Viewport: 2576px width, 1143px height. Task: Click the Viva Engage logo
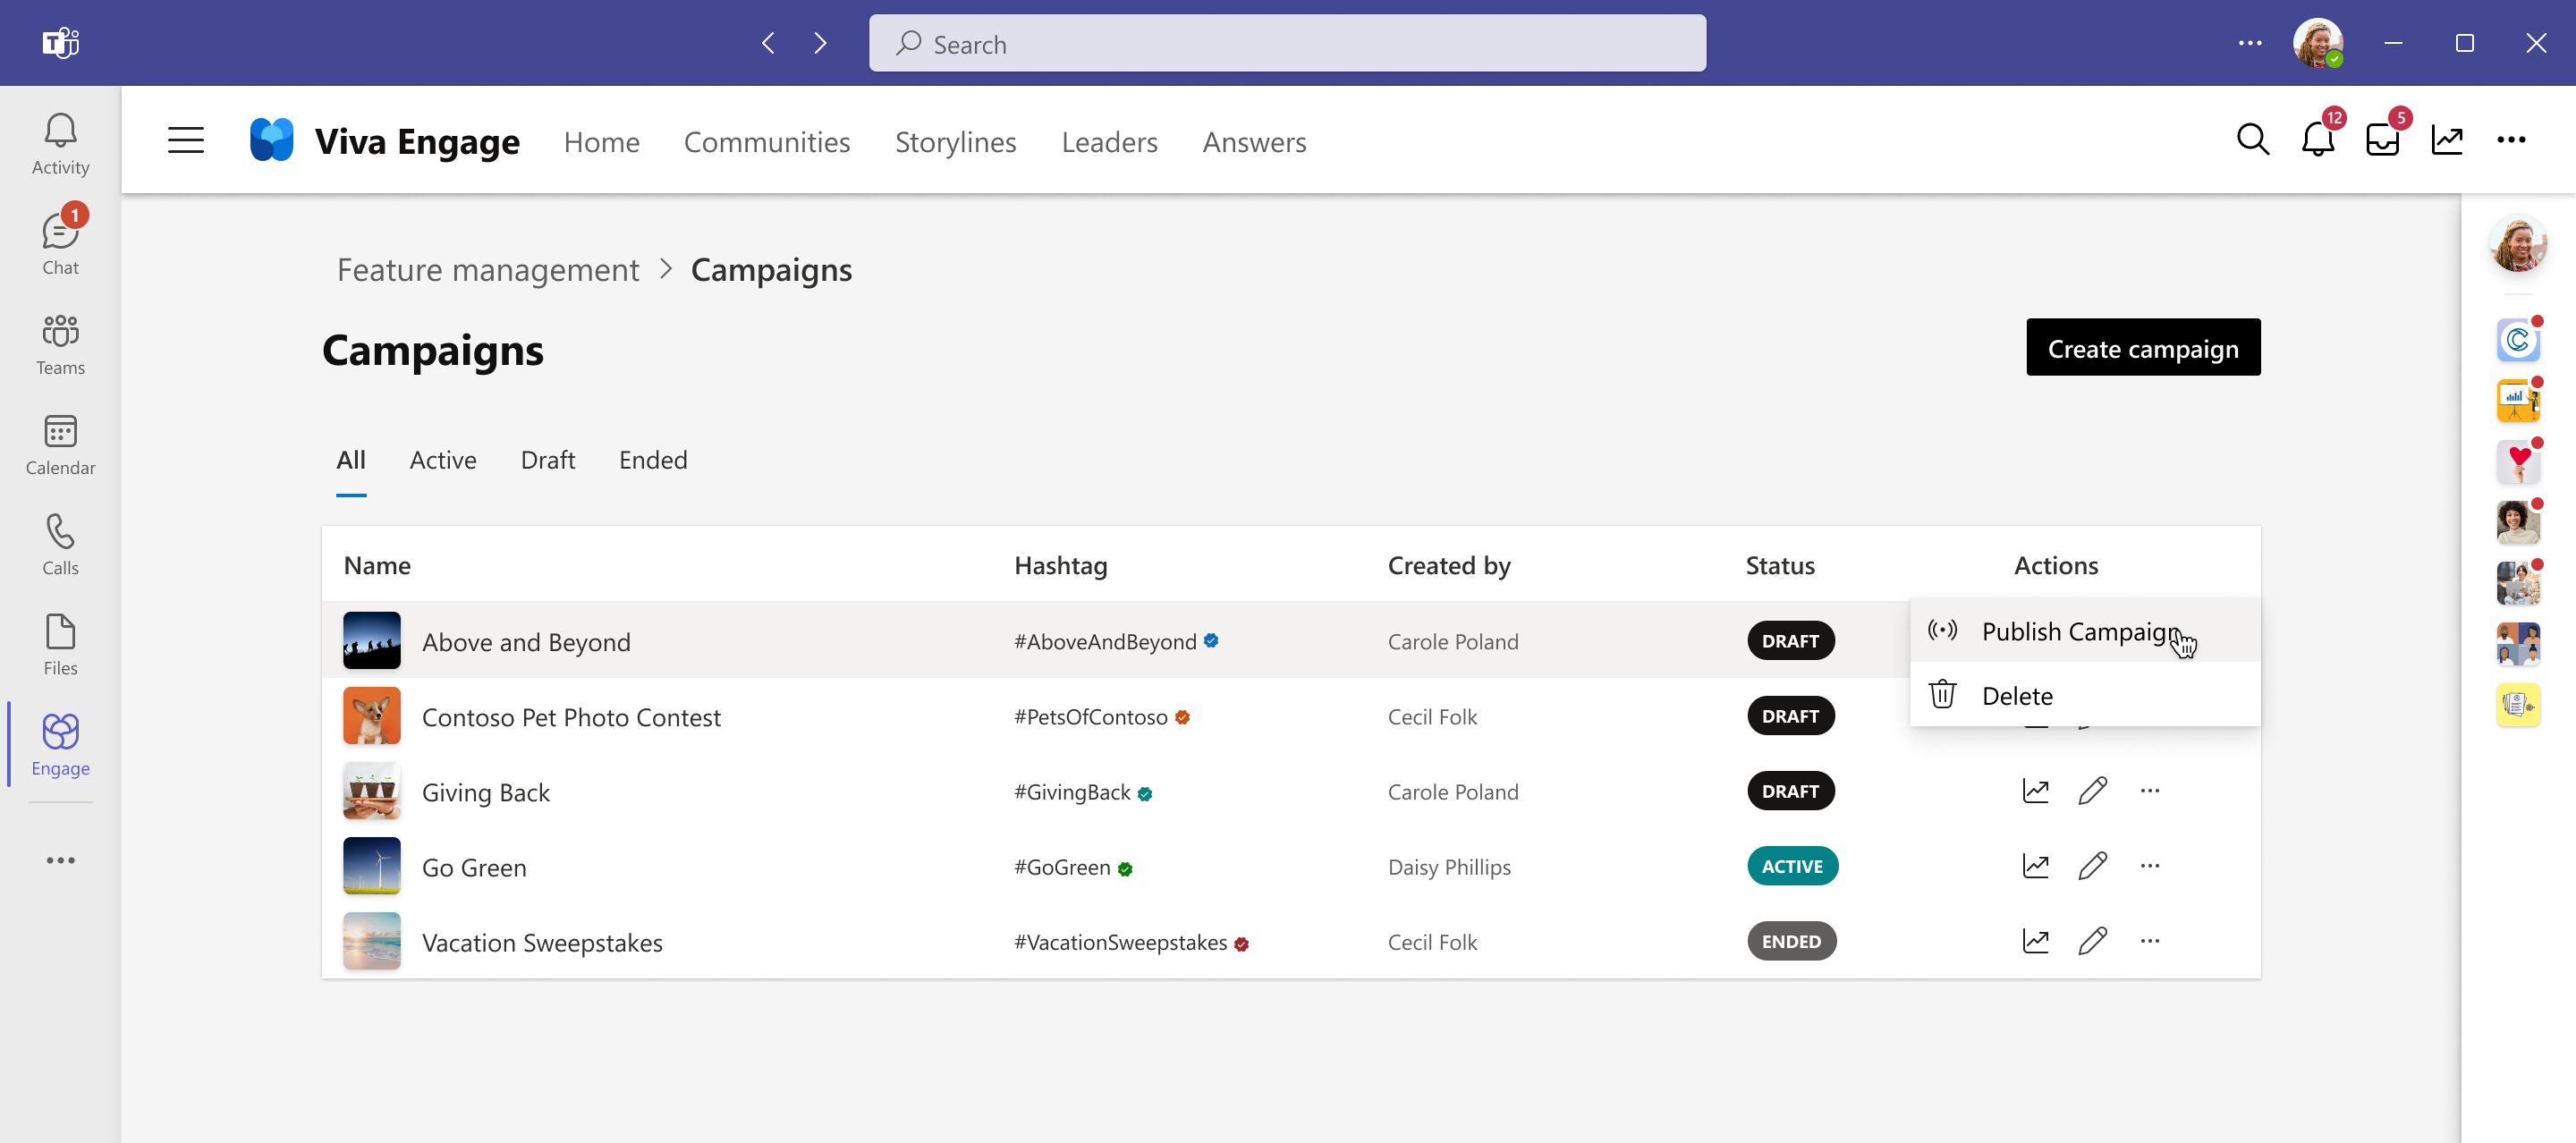click(272, 140)
